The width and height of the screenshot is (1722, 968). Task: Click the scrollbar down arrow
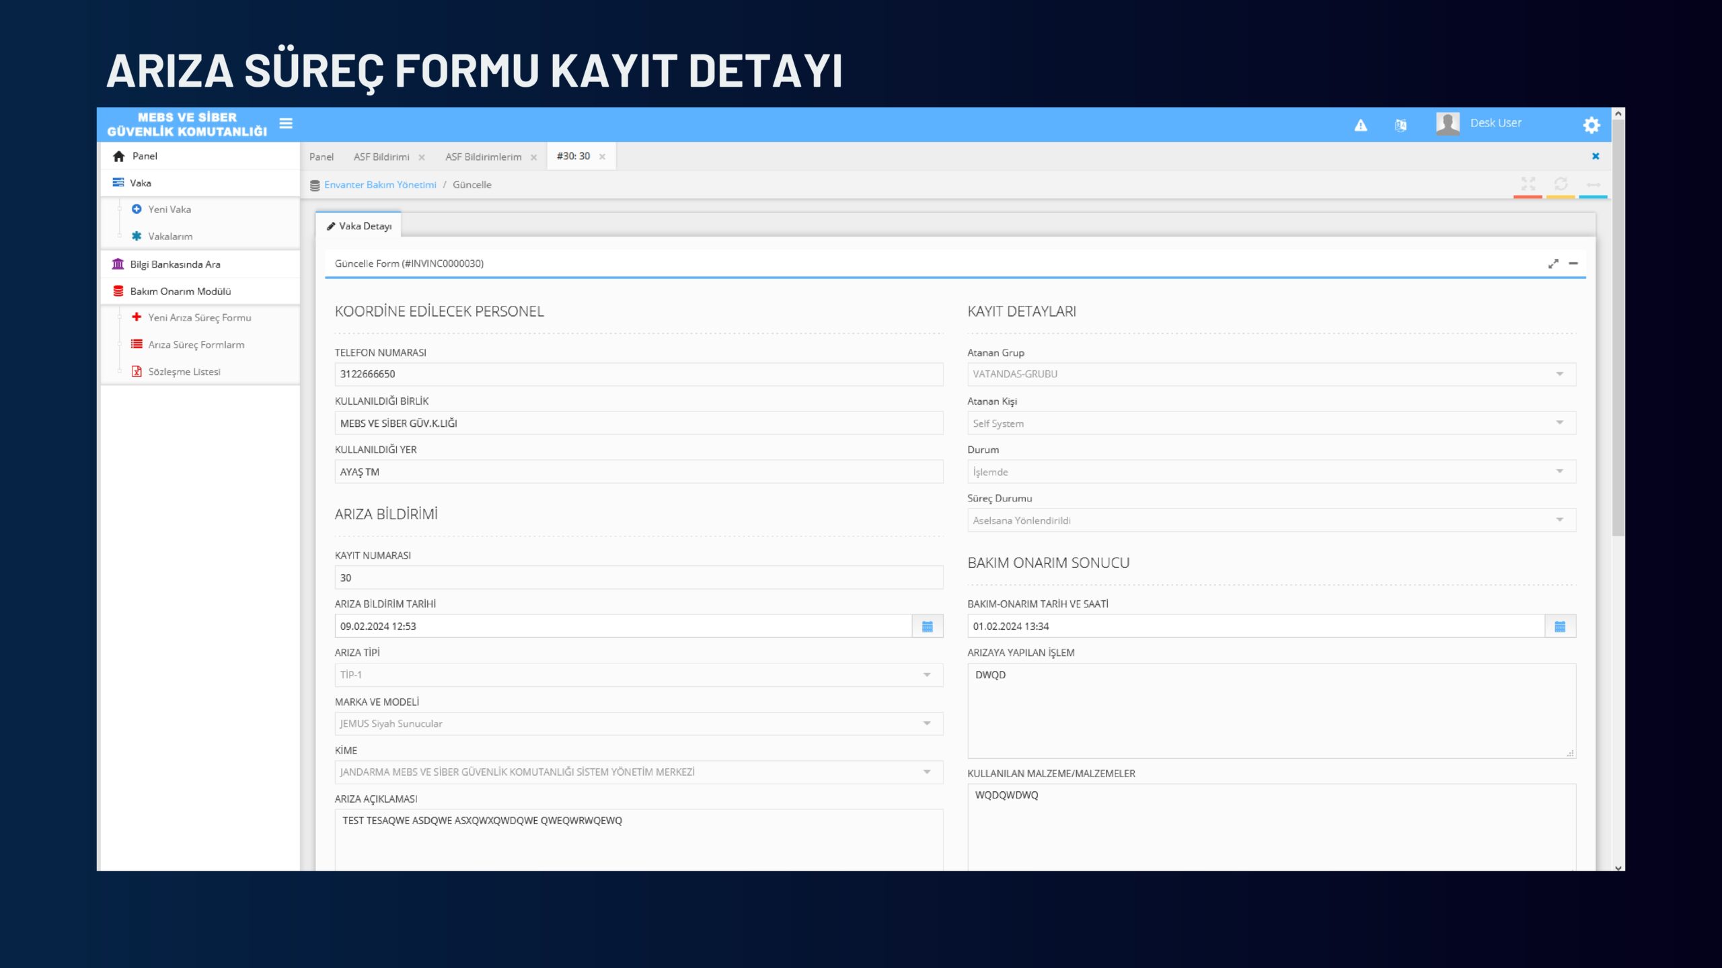[x=1618, y=867]
